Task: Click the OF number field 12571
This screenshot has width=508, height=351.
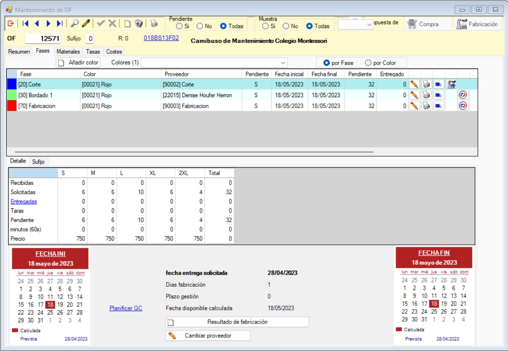Action: point(43,39)
